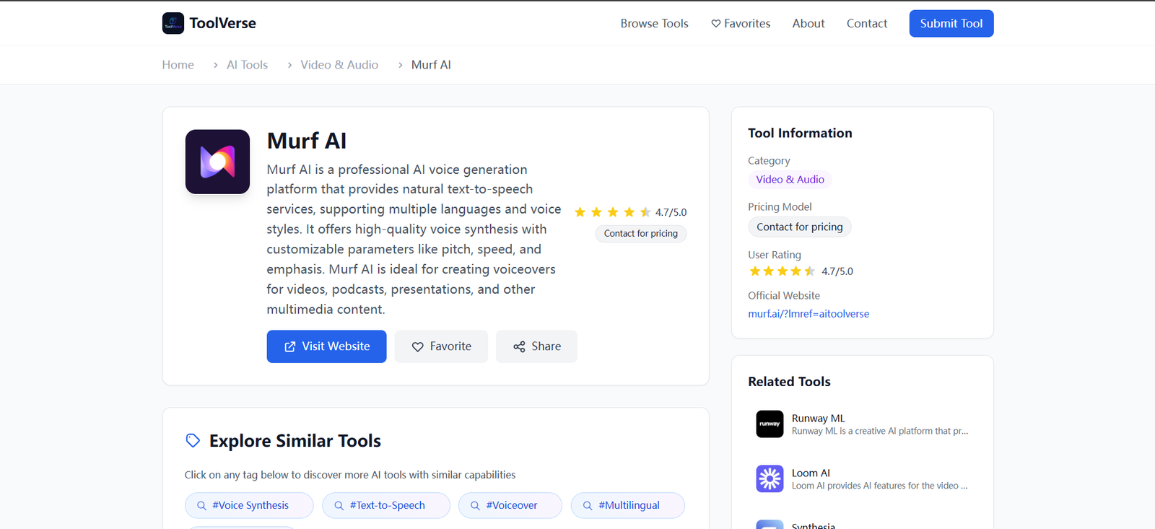This screenshot has height=529, width=1155.
Task: Open the Browse Tools menu item
Action: point(654,24)
